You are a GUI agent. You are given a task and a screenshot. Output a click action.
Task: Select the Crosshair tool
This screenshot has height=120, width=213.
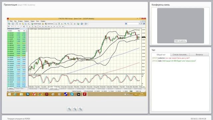point(12,26)
